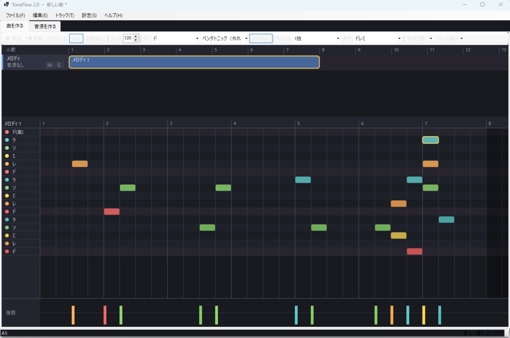Open the ペンタトニック scale dropdown
This screenshot has height=338, width=510.
[x=225, y=38]
